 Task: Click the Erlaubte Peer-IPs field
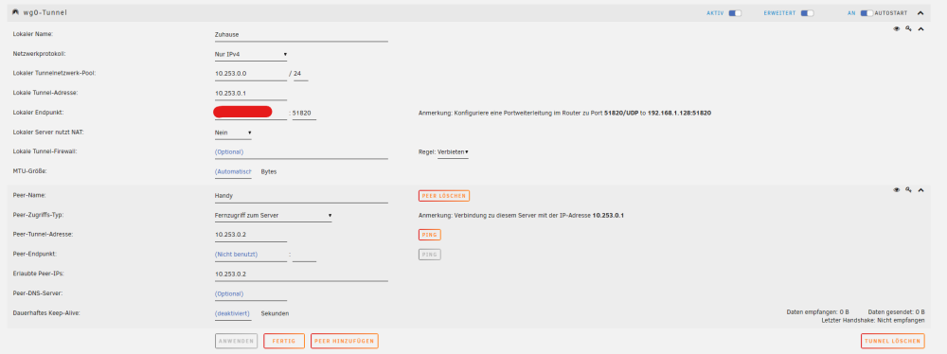click(x=301, y=274)
